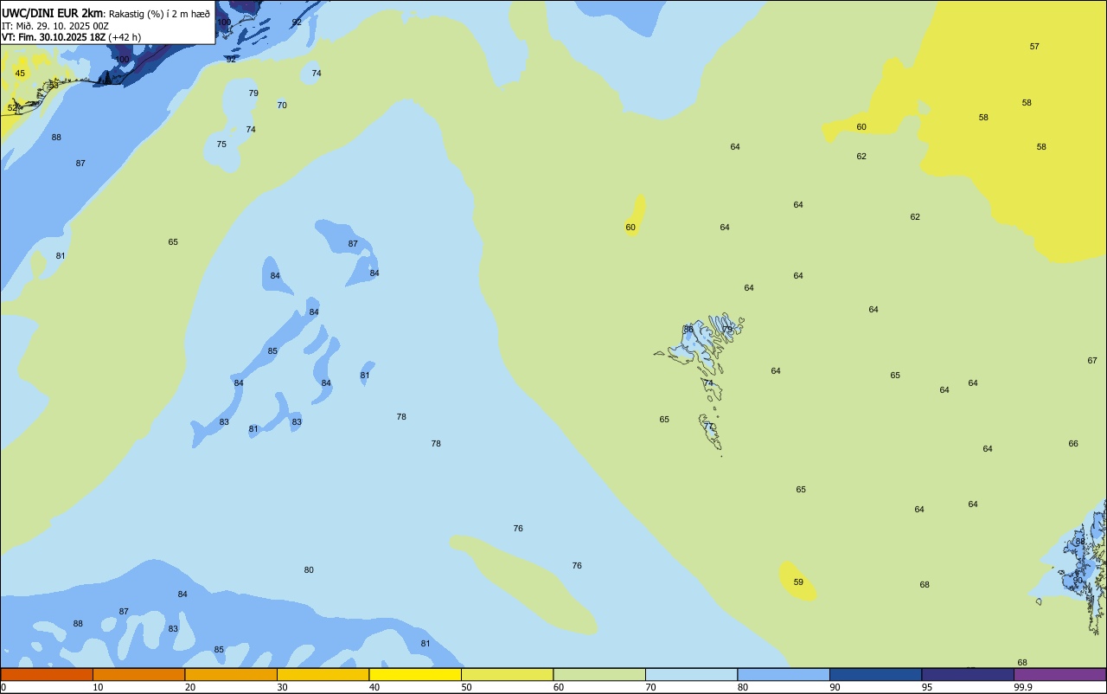The width and height of the screenshot is (1107, 694).
Task: Click the value 86 over the Faroe Islands
Action: click(x=688, y=329)
